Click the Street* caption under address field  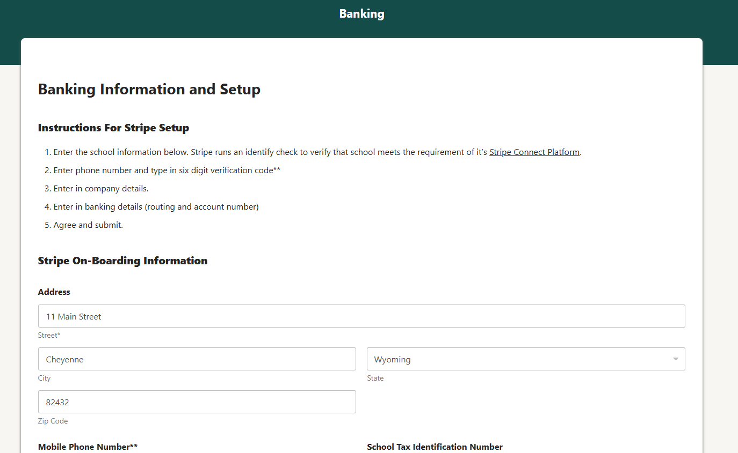[49, 336]
